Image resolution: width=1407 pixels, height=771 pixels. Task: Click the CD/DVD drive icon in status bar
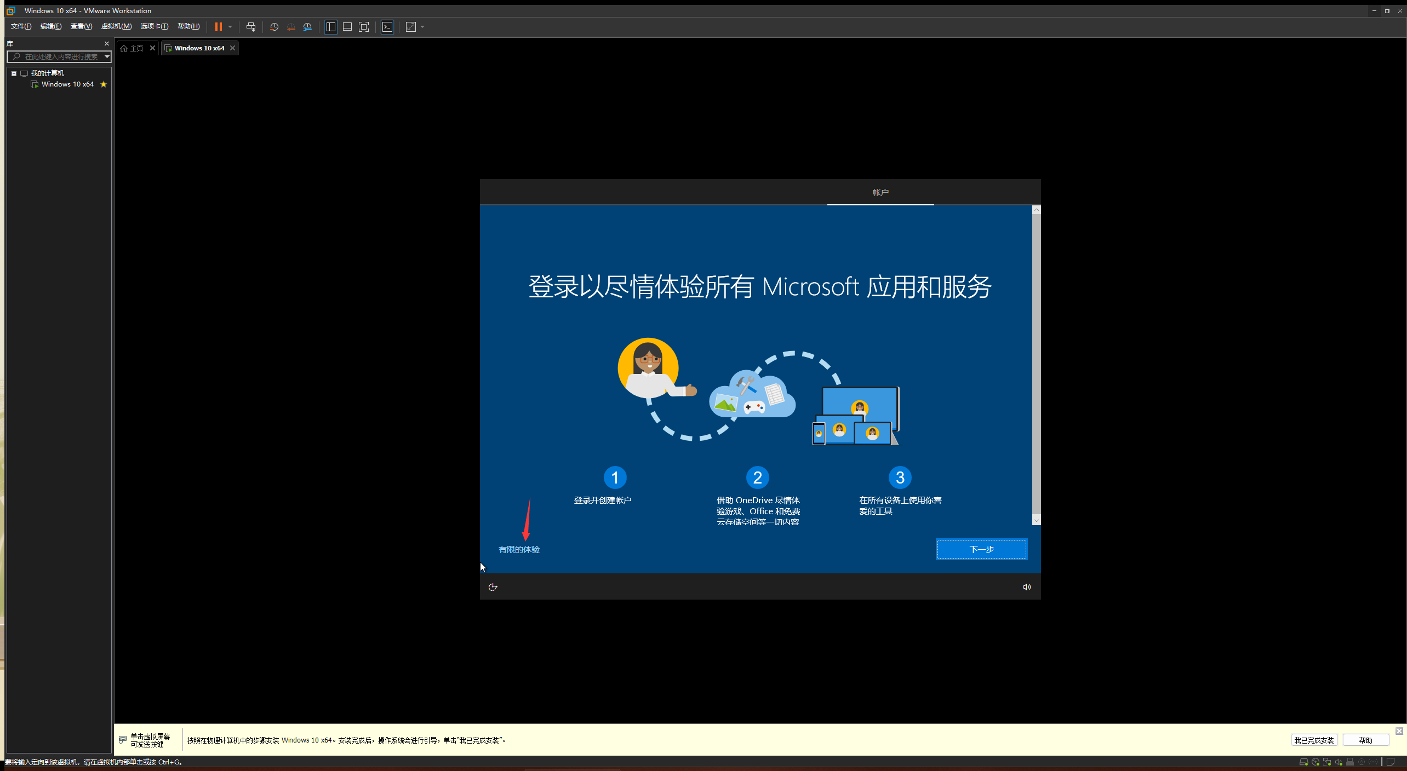coord(1316,762)
